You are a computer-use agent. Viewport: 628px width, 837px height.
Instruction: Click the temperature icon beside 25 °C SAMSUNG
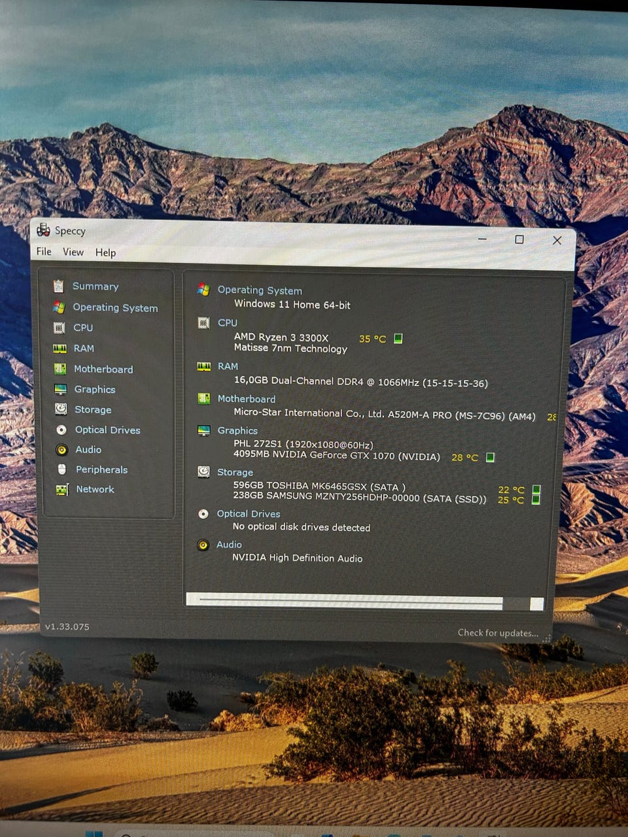click(536, 500)
